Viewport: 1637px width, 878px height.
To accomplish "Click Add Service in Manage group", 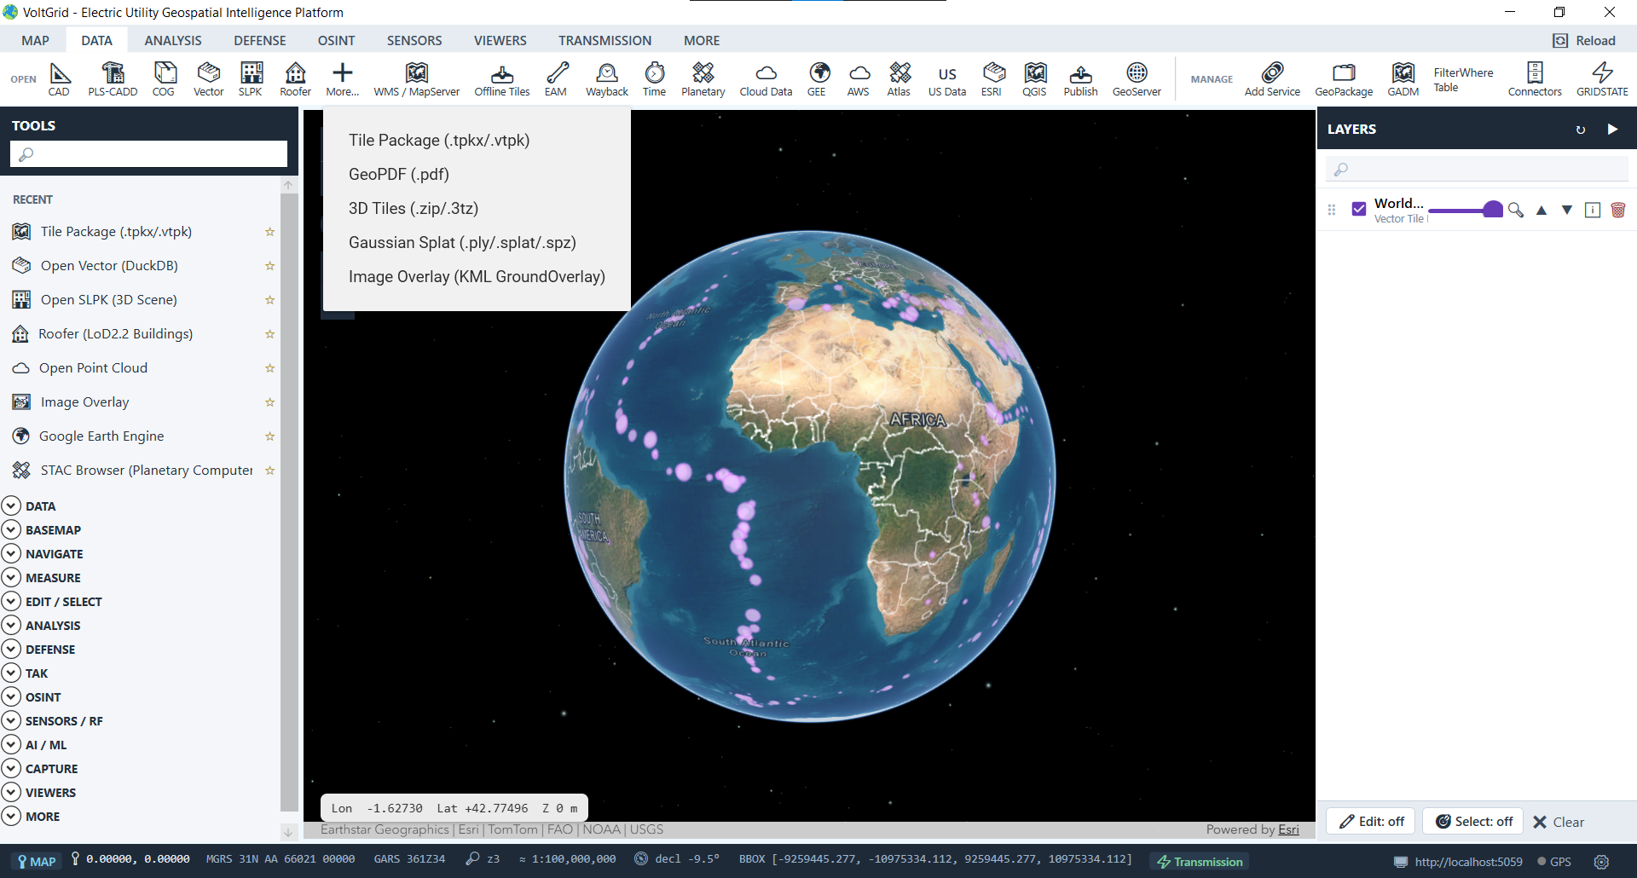I will [x=1273, y=79].
